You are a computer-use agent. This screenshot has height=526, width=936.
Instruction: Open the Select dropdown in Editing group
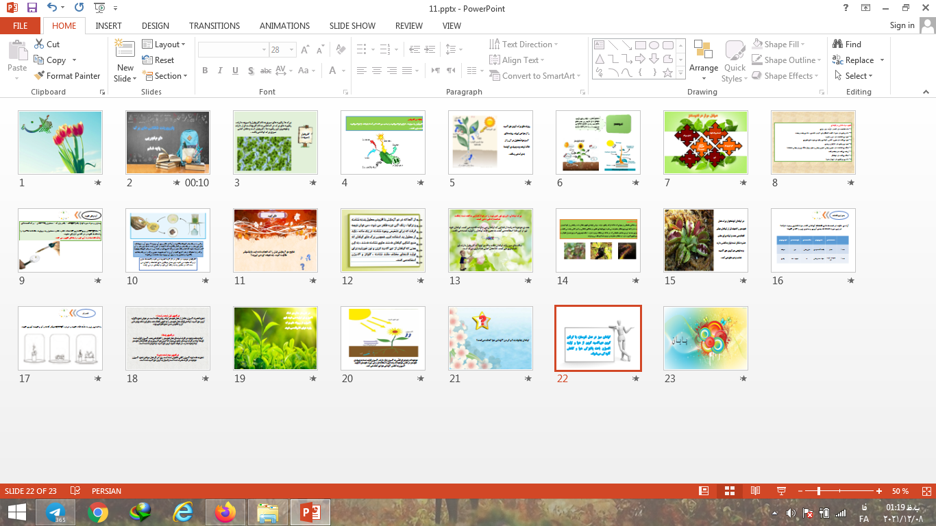click(854, 76)
